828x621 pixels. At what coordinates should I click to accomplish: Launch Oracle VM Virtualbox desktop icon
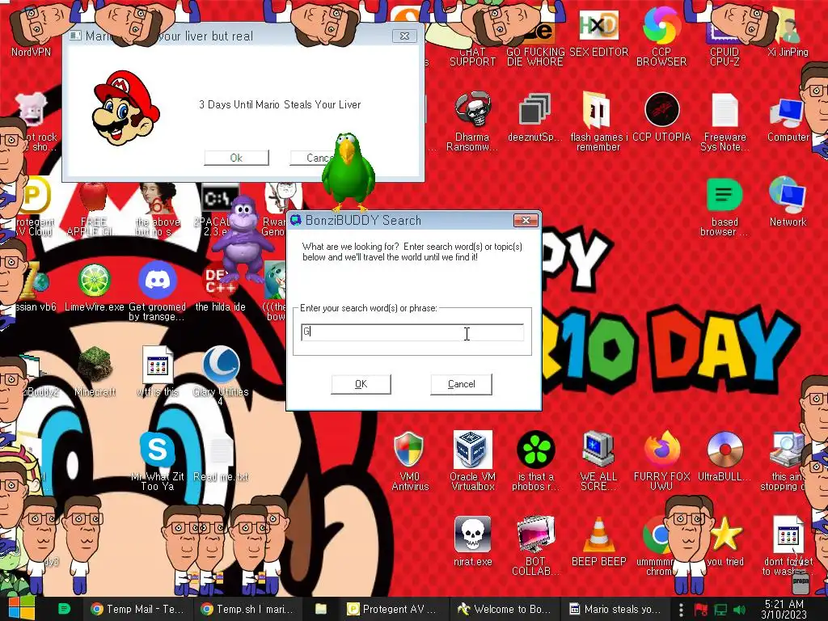pyautogui.click(x=472, y=461)
